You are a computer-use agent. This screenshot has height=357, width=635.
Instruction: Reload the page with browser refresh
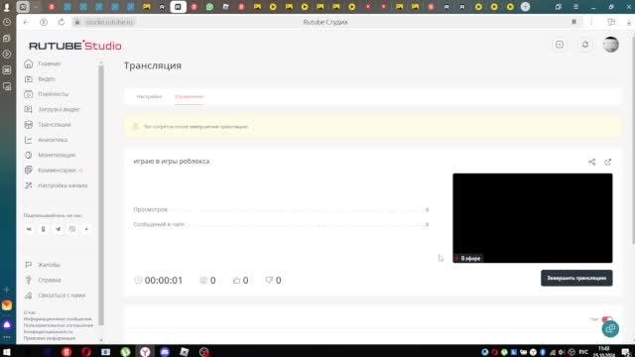tap(62, 22)
